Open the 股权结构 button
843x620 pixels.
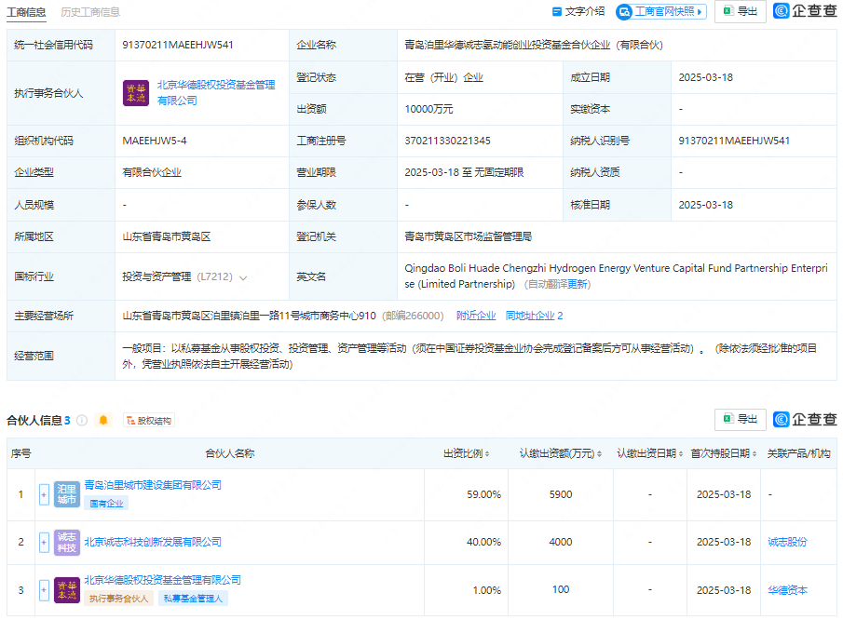[149, 420]
